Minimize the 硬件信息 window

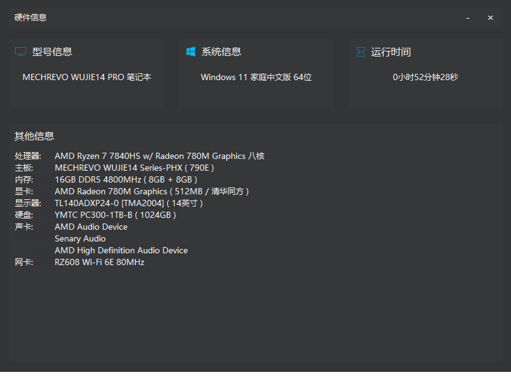click(x=468, y=18)
